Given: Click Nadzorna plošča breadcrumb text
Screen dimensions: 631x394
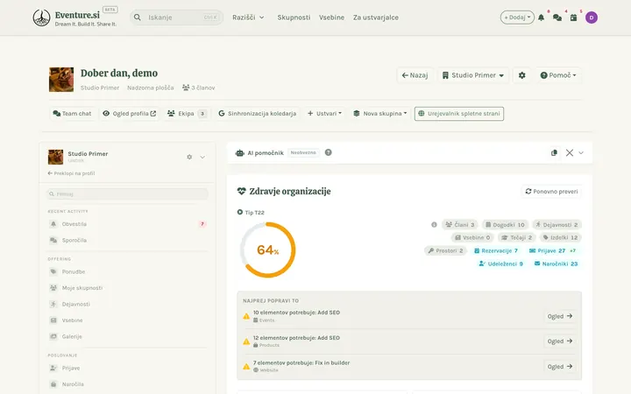Looking at the screenshot, I should (151, 88).
